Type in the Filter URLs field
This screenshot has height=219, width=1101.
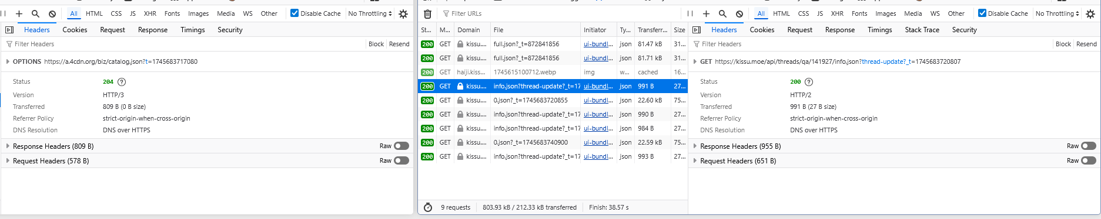561,13
